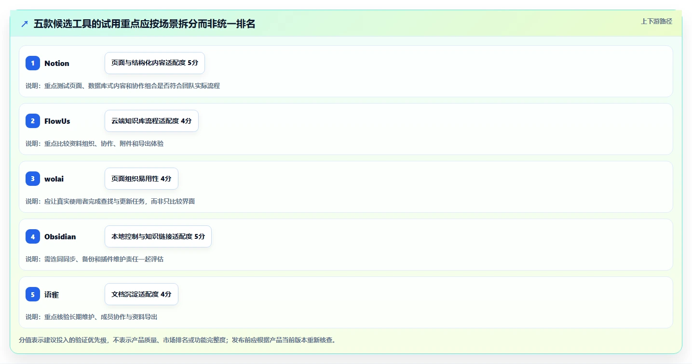Viewport: 692px width, 364px height.
Task: Select the 本地控制与知识链接适配度 5分 chip
Action: pyautogui.click(x=158, y=236)
